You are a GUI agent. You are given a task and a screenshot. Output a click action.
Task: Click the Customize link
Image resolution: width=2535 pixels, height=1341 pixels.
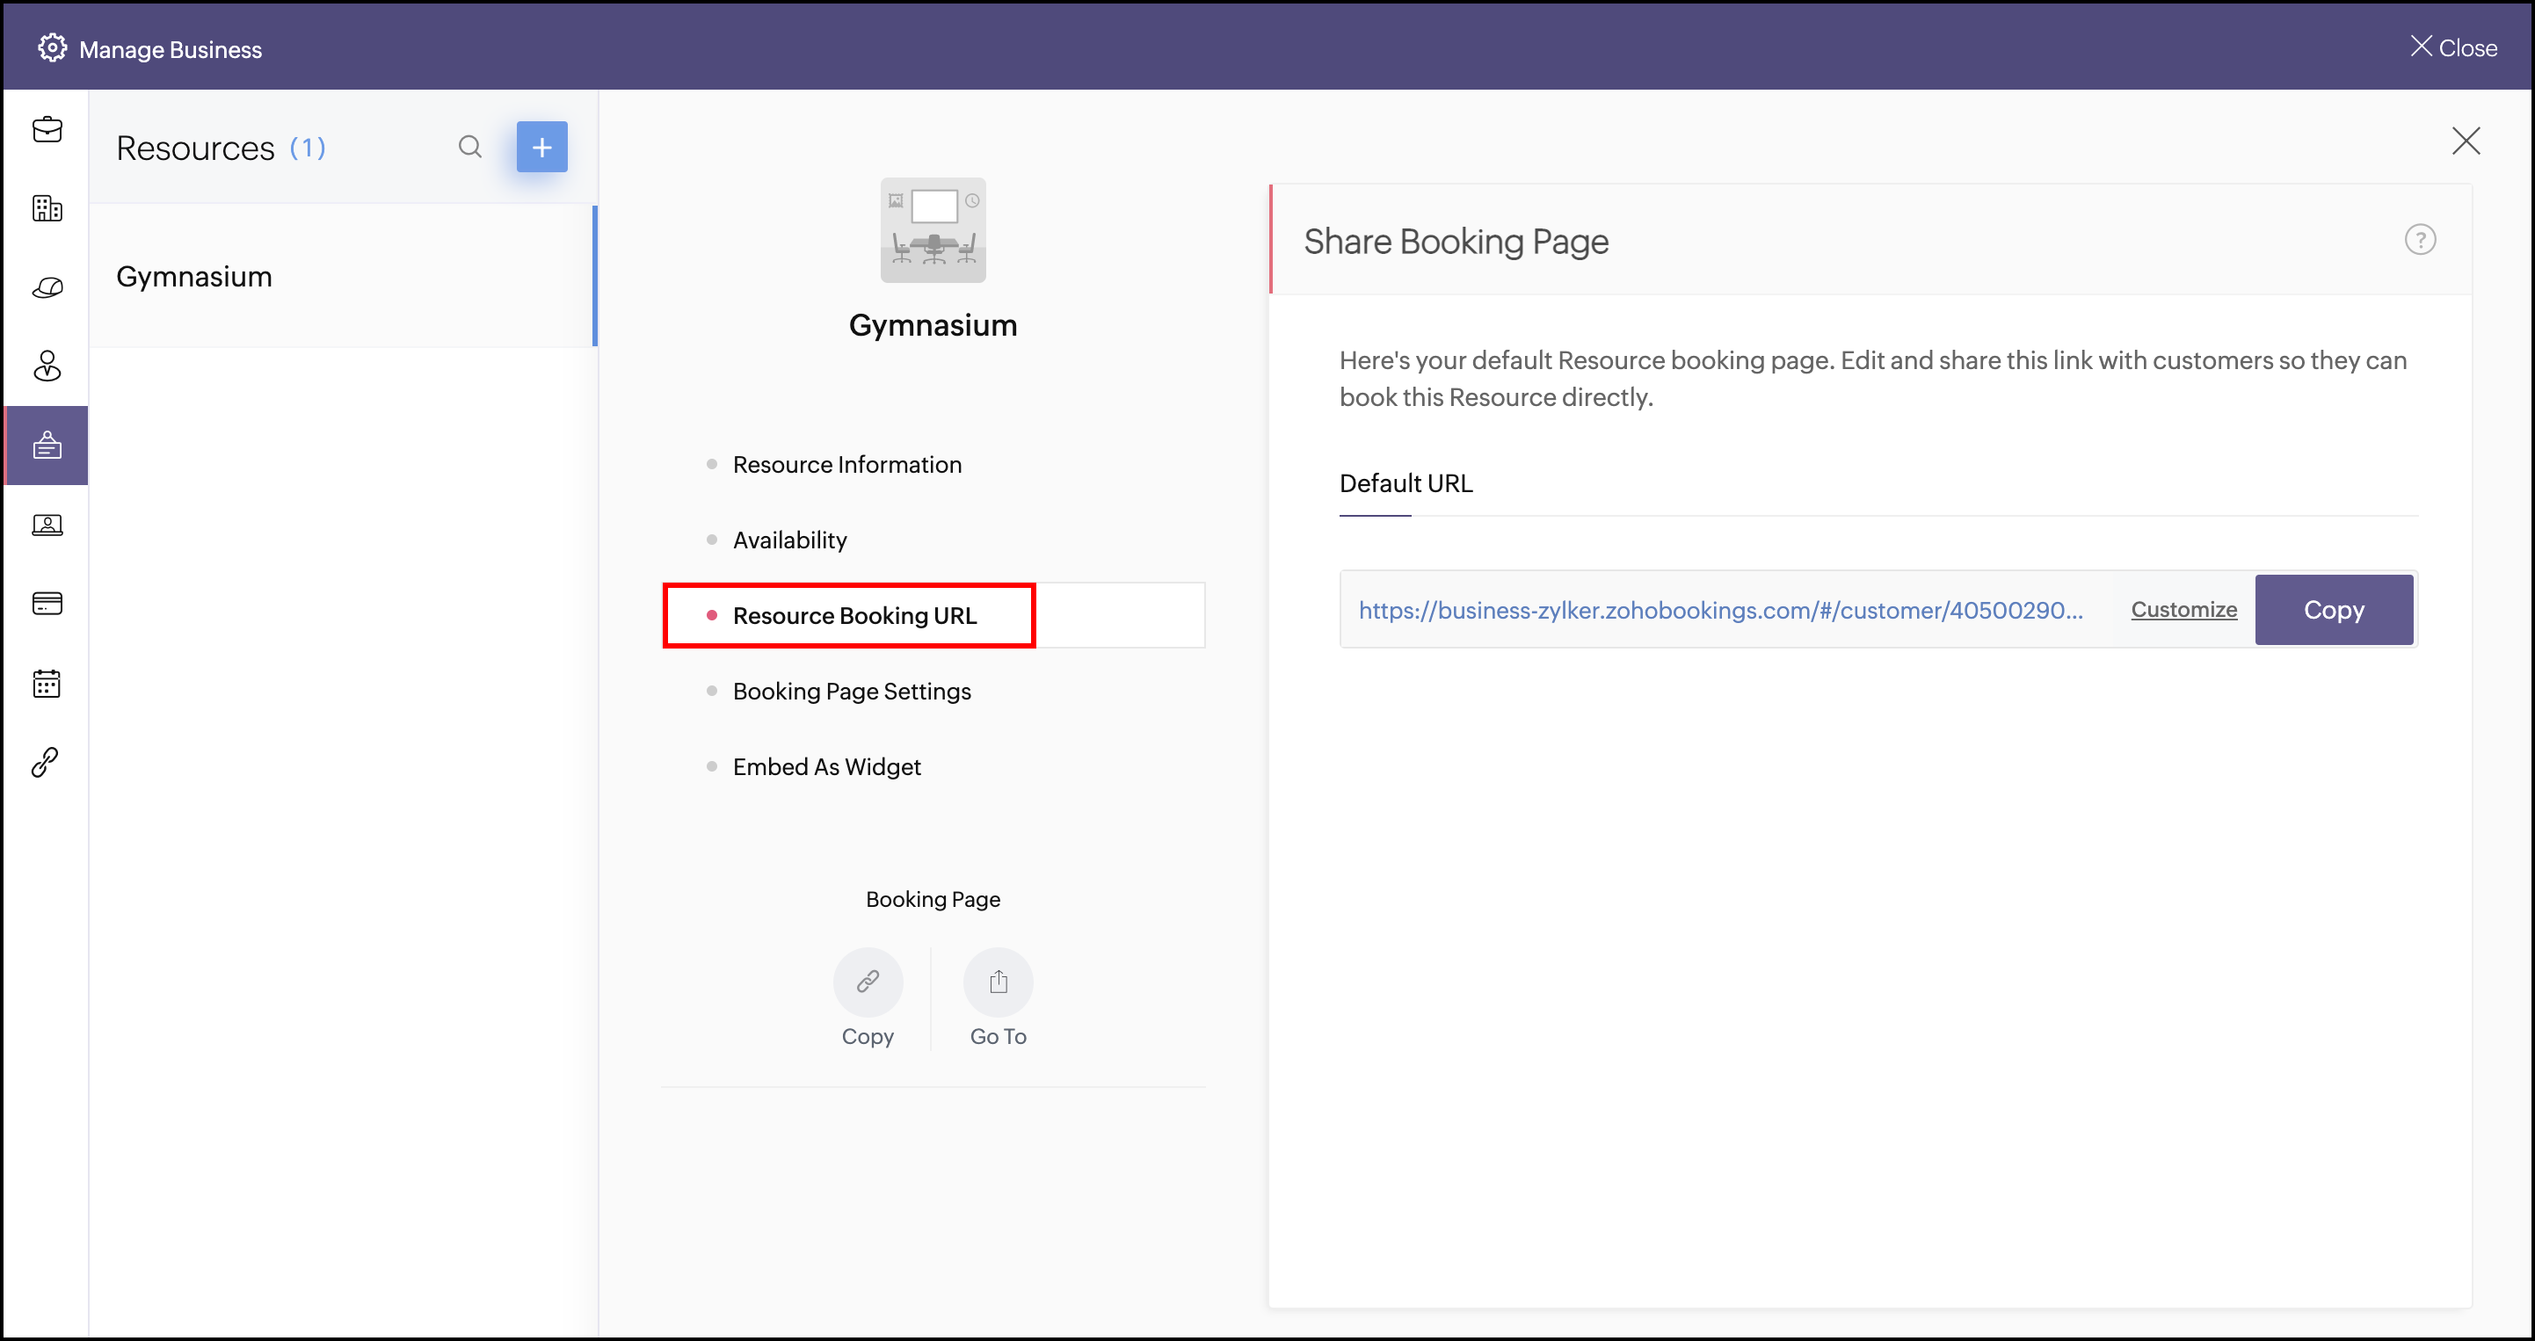[2183, 610]
